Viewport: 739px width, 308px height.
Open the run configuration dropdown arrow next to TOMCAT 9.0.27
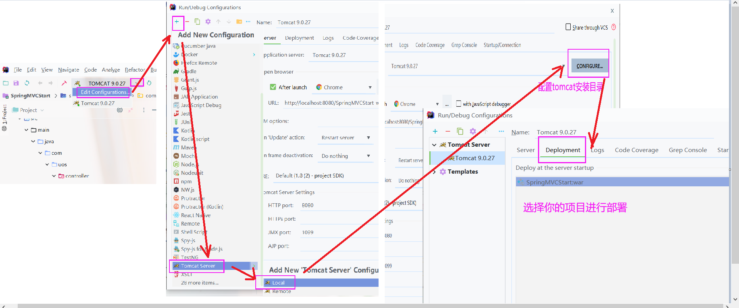[137, 83]
